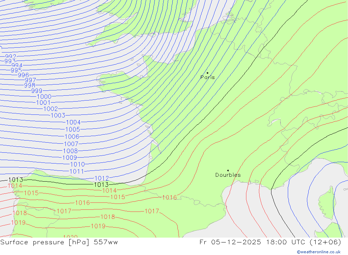Click the 994 isobar label
Viewport: 348px width, 255px height.
click(x=17, y=65)
